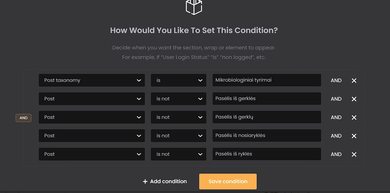Open 'is not' dropdown for 'Pasėlis iš gerklės'
The width and height of the screenshot is (390, 193).
(x=178, y=99)
